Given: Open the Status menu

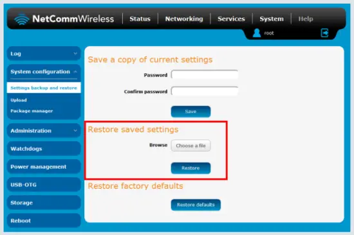Looking at the screenshot, I should [140, 19].
